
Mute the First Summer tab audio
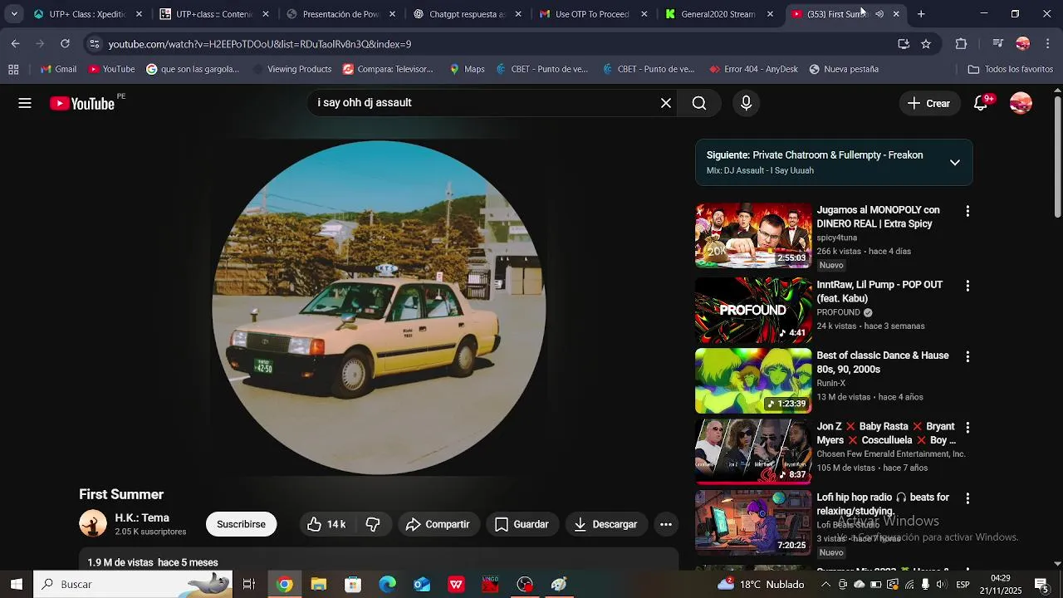[x=879, y=14]
